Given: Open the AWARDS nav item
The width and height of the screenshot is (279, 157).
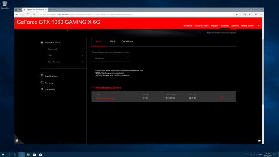Looking at the screenshot, I should [x=235, y=26].
